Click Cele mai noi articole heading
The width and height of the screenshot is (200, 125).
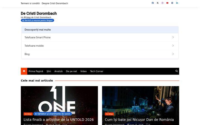click(37, 81)
